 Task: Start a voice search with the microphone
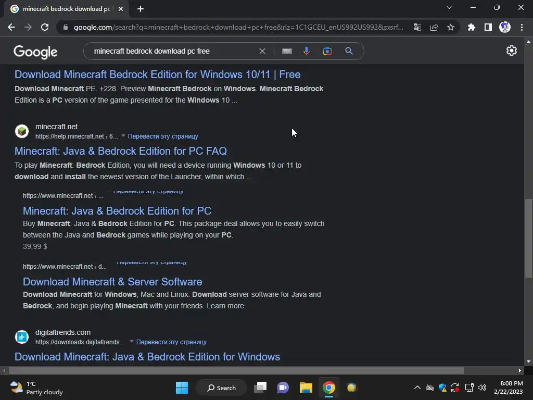pyautogui.click(x=306, y=51)
